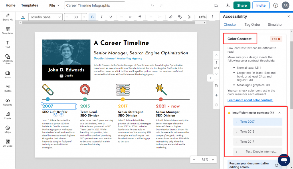Add a new page
This screenshot has width=293, height=169.
pos(216,95)
